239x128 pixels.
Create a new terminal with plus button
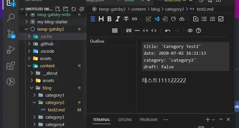point(208,119)
